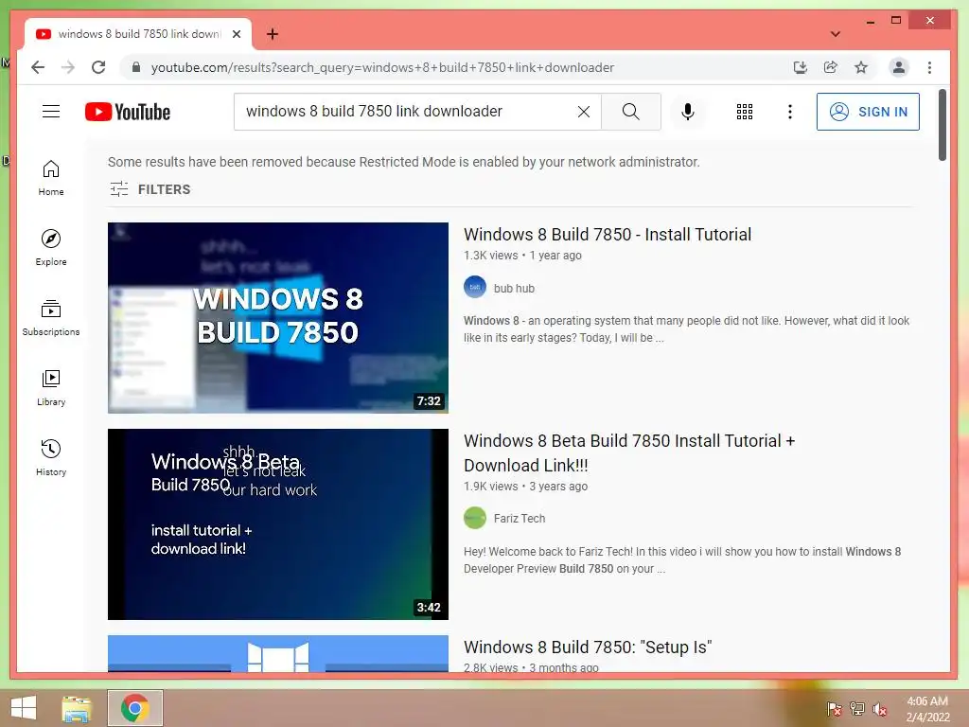
Task: Start voice search with microphone icon
Action: (x=687, y=112)
